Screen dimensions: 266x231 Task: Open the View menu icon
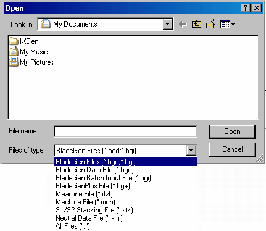click(x=227, y=24)
